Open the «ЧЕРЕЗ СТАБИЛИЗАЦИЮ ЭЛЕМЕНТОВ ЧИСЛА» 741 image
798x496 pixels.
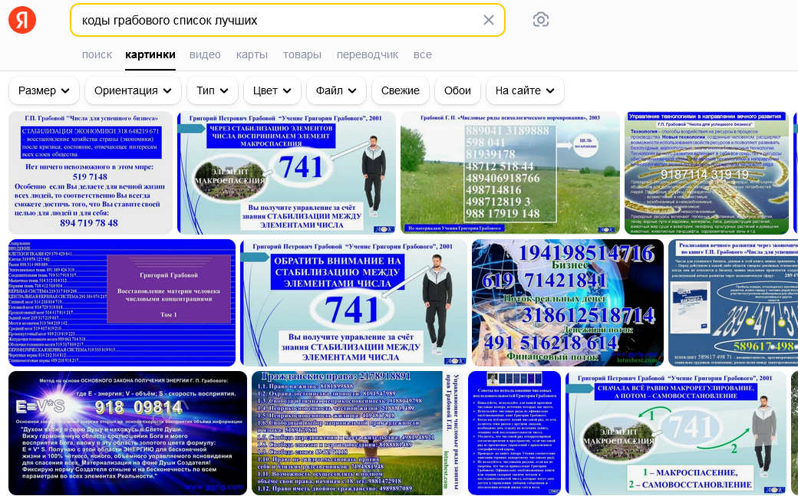tap(286, 173)
